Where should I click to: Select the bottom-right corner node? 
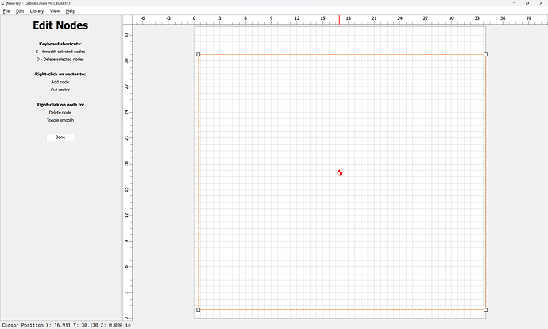485,310
